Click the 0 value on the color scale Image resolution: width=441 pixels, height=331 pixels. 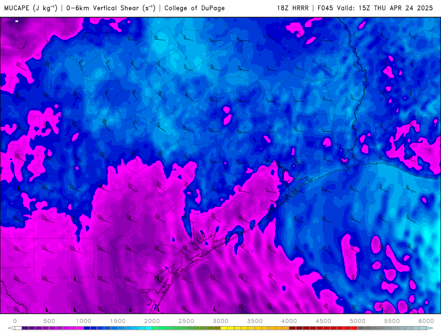click(x=15, y=321)
